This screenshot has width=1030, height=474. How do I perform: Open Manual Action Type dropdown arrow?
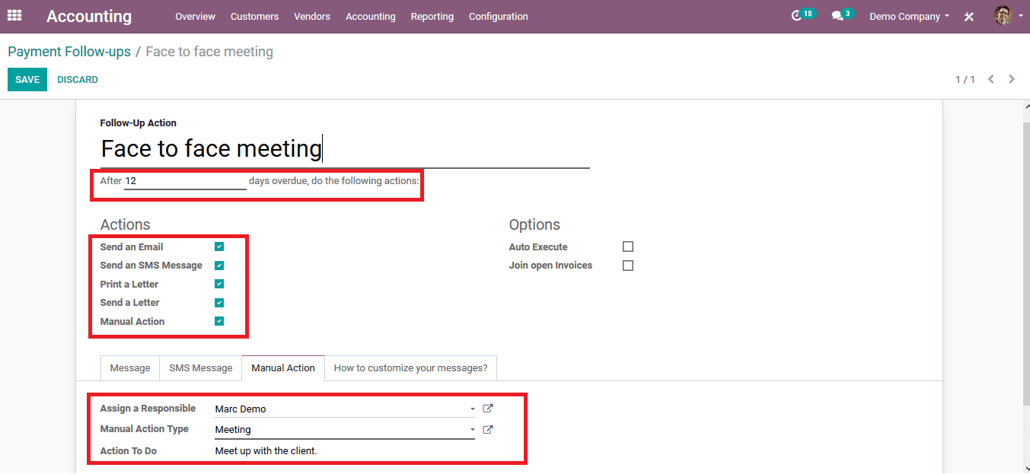[473, 430]
